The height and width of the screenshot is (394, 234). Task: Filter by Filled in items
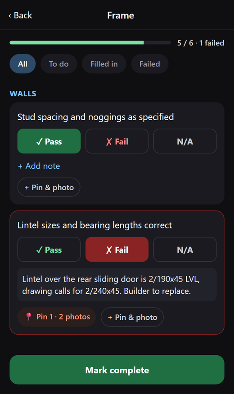[104, 64]
